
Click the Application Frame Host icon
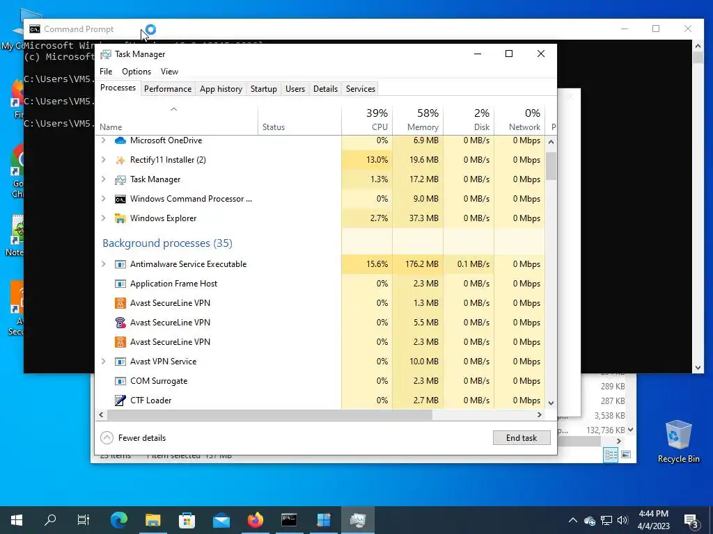120,284
